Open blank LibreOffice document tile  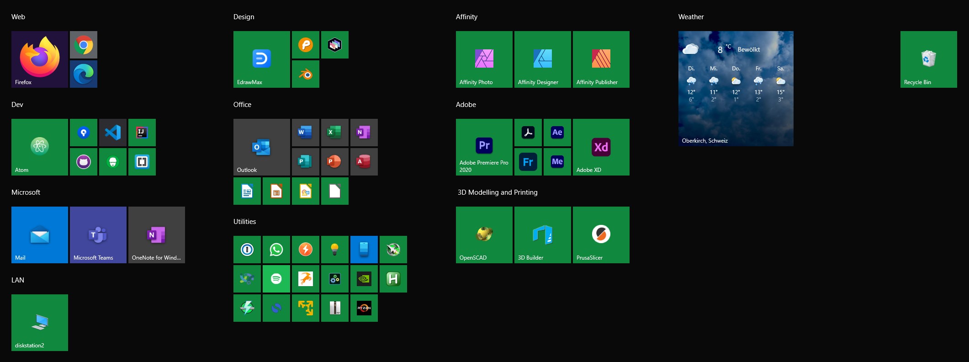[x=335, y=191]
